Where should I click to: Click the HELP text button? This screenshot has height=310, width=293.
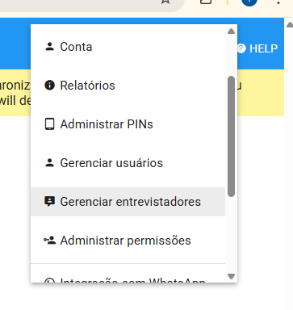click(x=263, y=48)
